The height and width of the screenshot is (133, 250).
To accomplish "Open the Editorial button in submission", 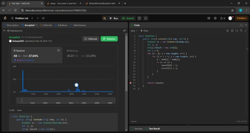I will click(x=91, y=39).
